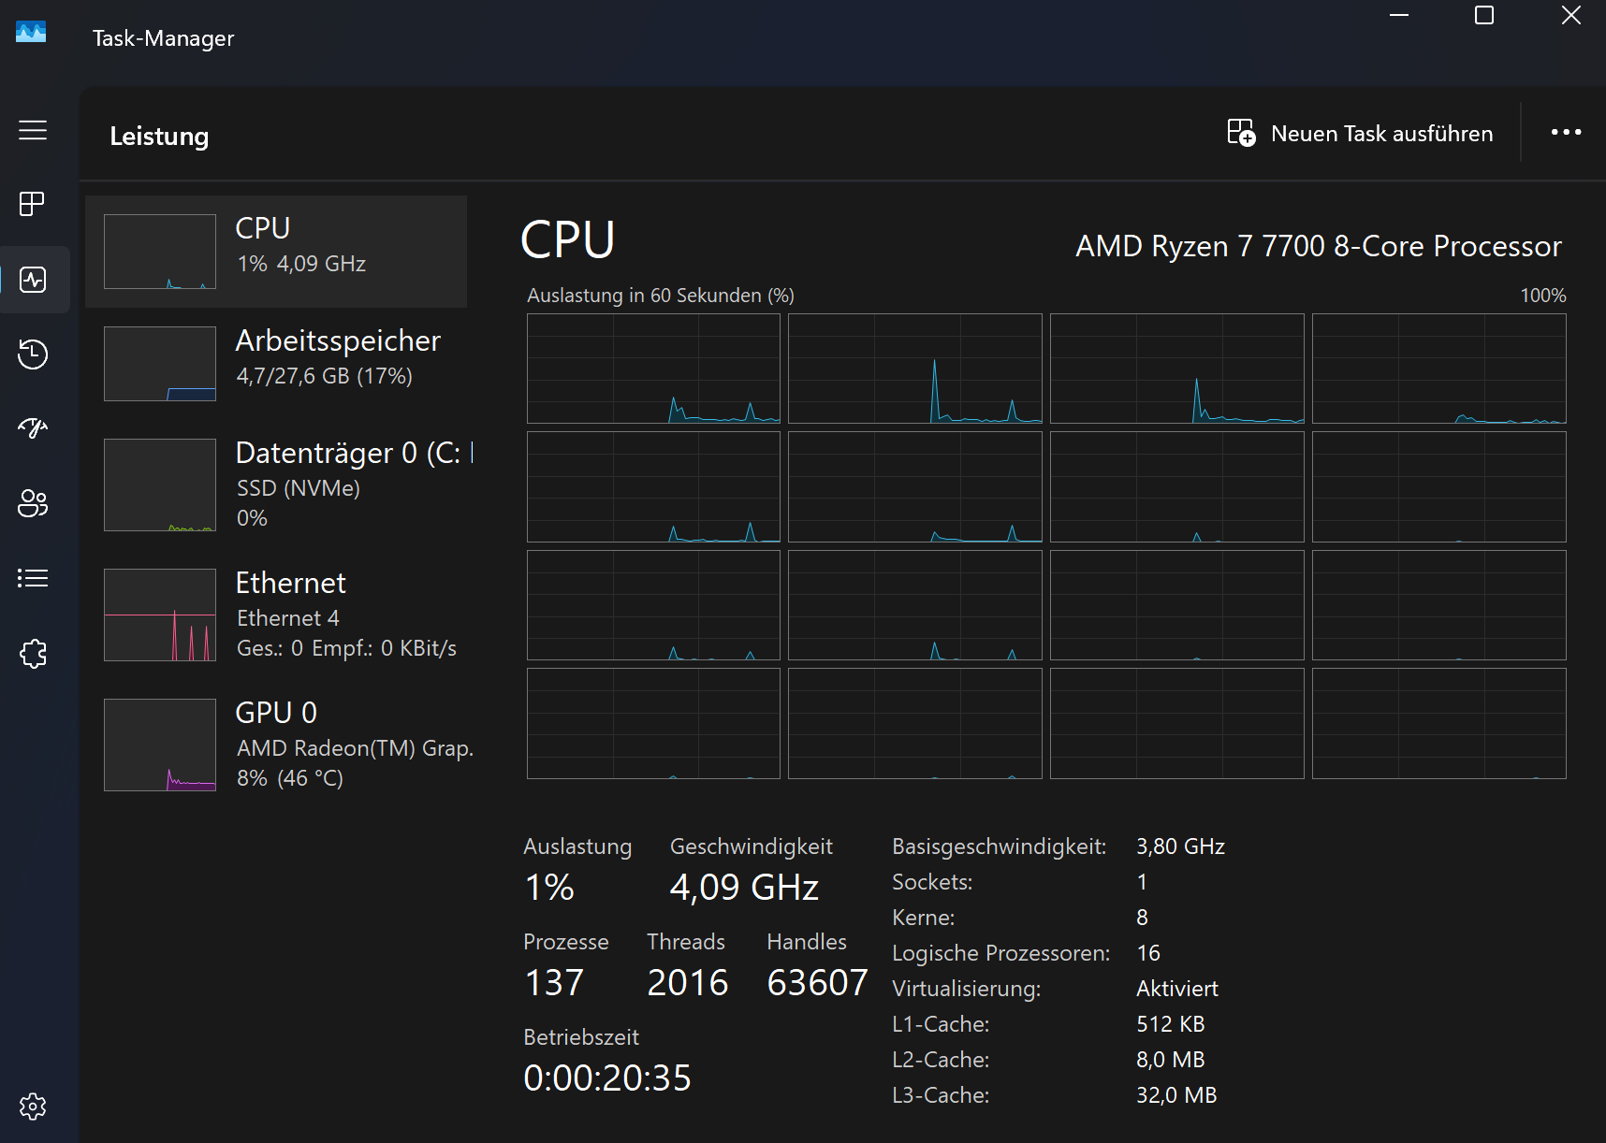Click the Task-Manager app icon in title bar
The width and height of the screenshot is (1606, 1143).
[x=31, y=33]
